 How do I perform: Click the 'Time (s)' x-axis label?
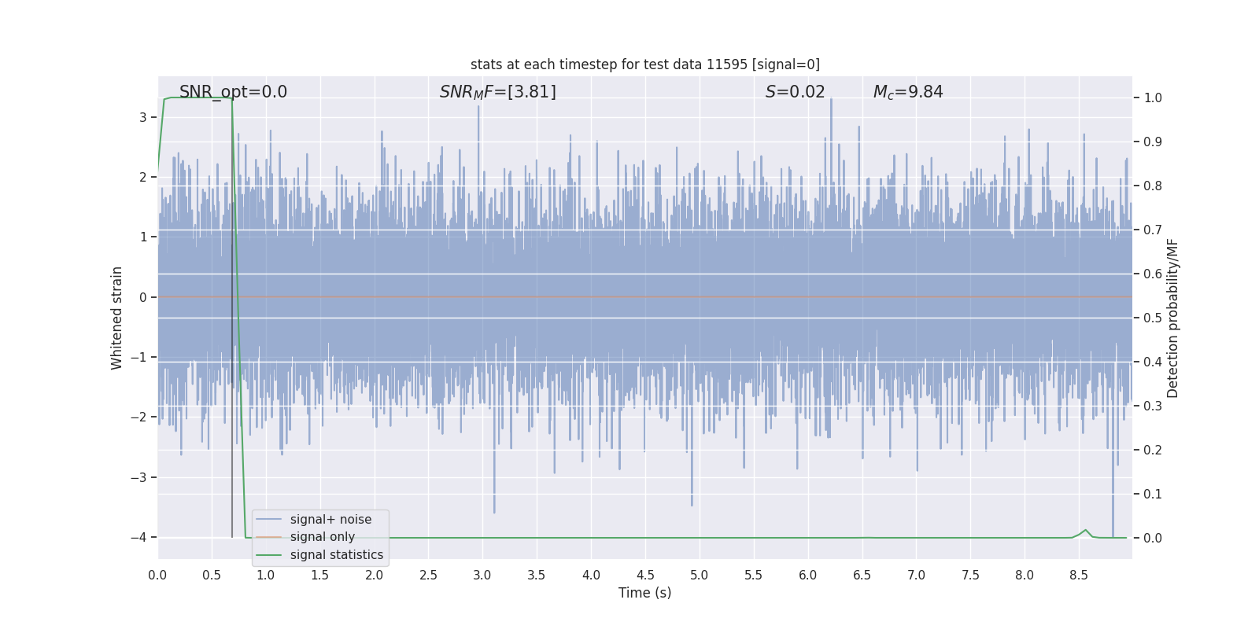click(645, 593)
